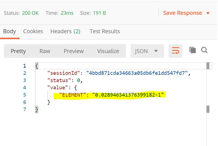Viewport: 218px width, 146px height.
Task: Open the JSON format dropdown
Action: 147,51
